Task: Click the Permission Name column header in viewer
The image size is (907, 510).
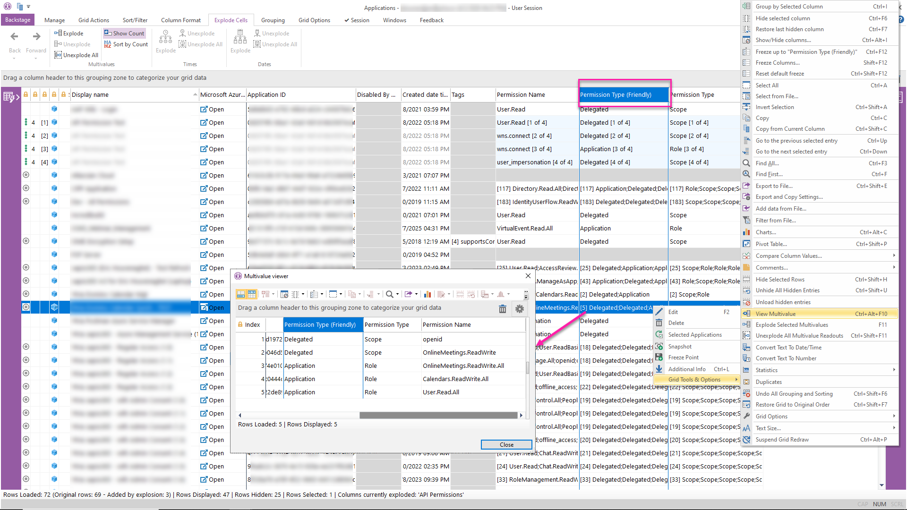Action: [446, 325]
